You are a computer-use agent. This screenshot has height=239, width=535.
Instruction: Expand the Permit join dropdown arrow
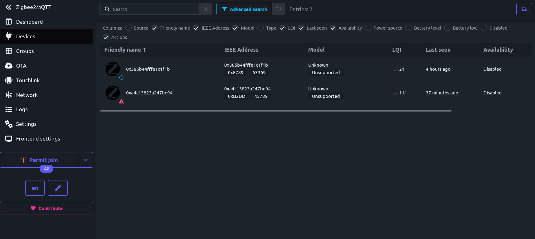pos(85,160)
